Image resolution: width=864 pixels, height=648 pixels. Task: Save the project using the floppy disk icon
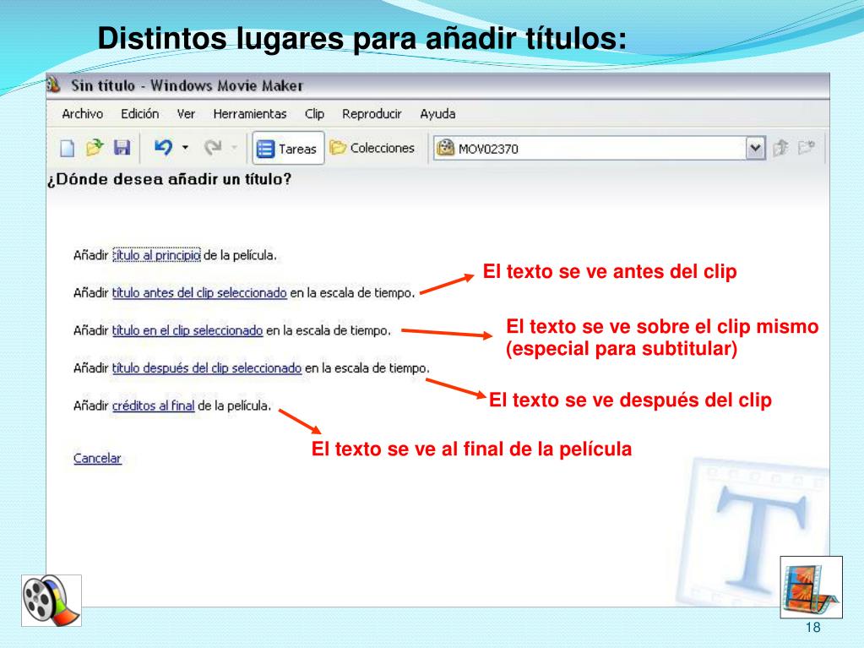[x=122, y=147]
